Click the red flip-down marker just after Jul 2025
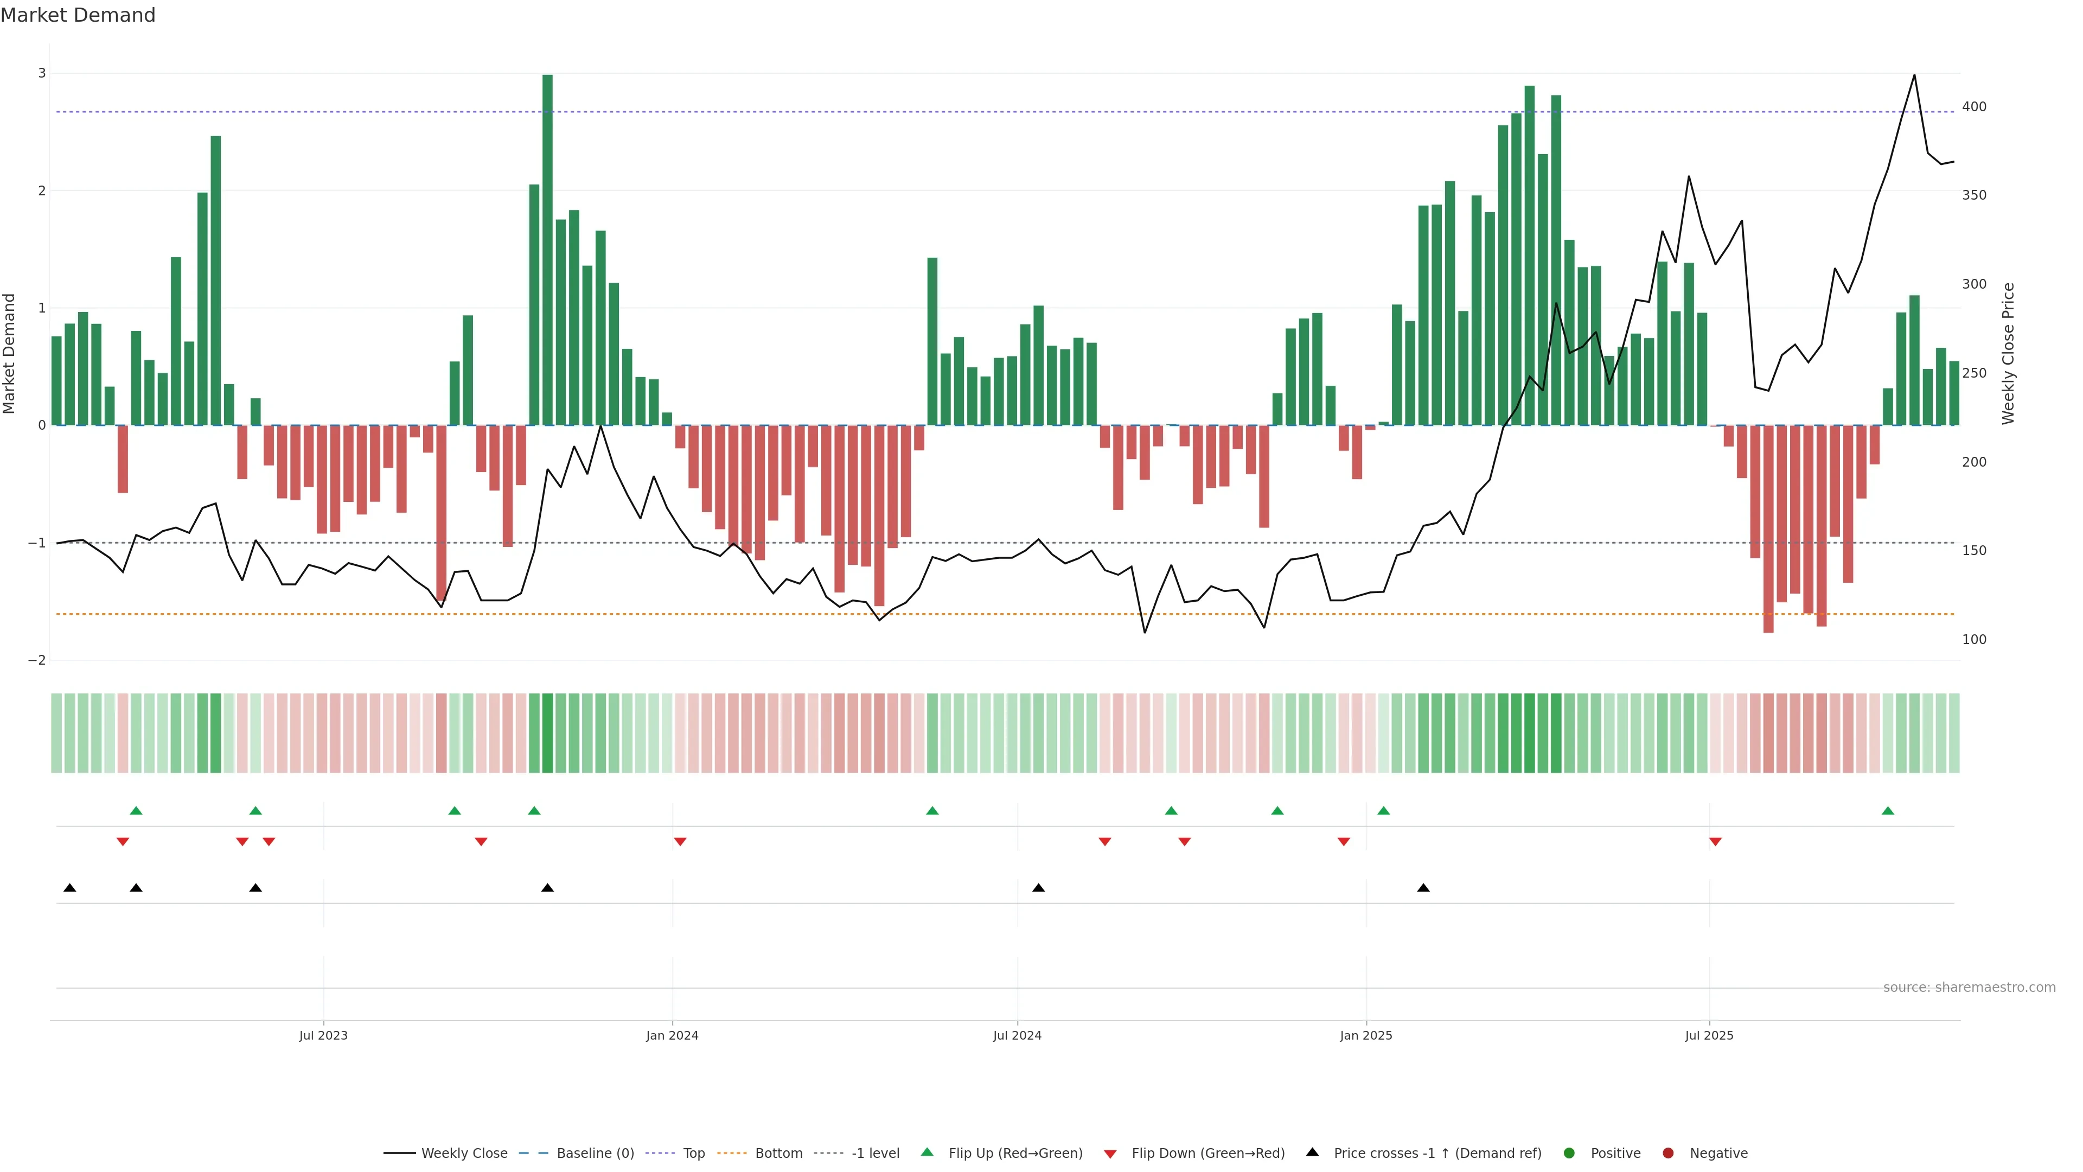This screenshot has height=1172, width=2083. click(x=1715, y=842)
